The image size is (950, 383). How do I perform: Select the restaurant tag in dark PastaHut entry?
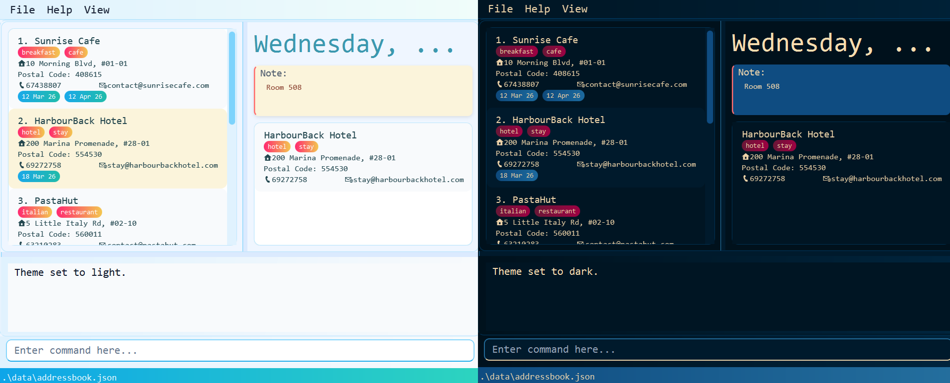click(x=557, y=211)
